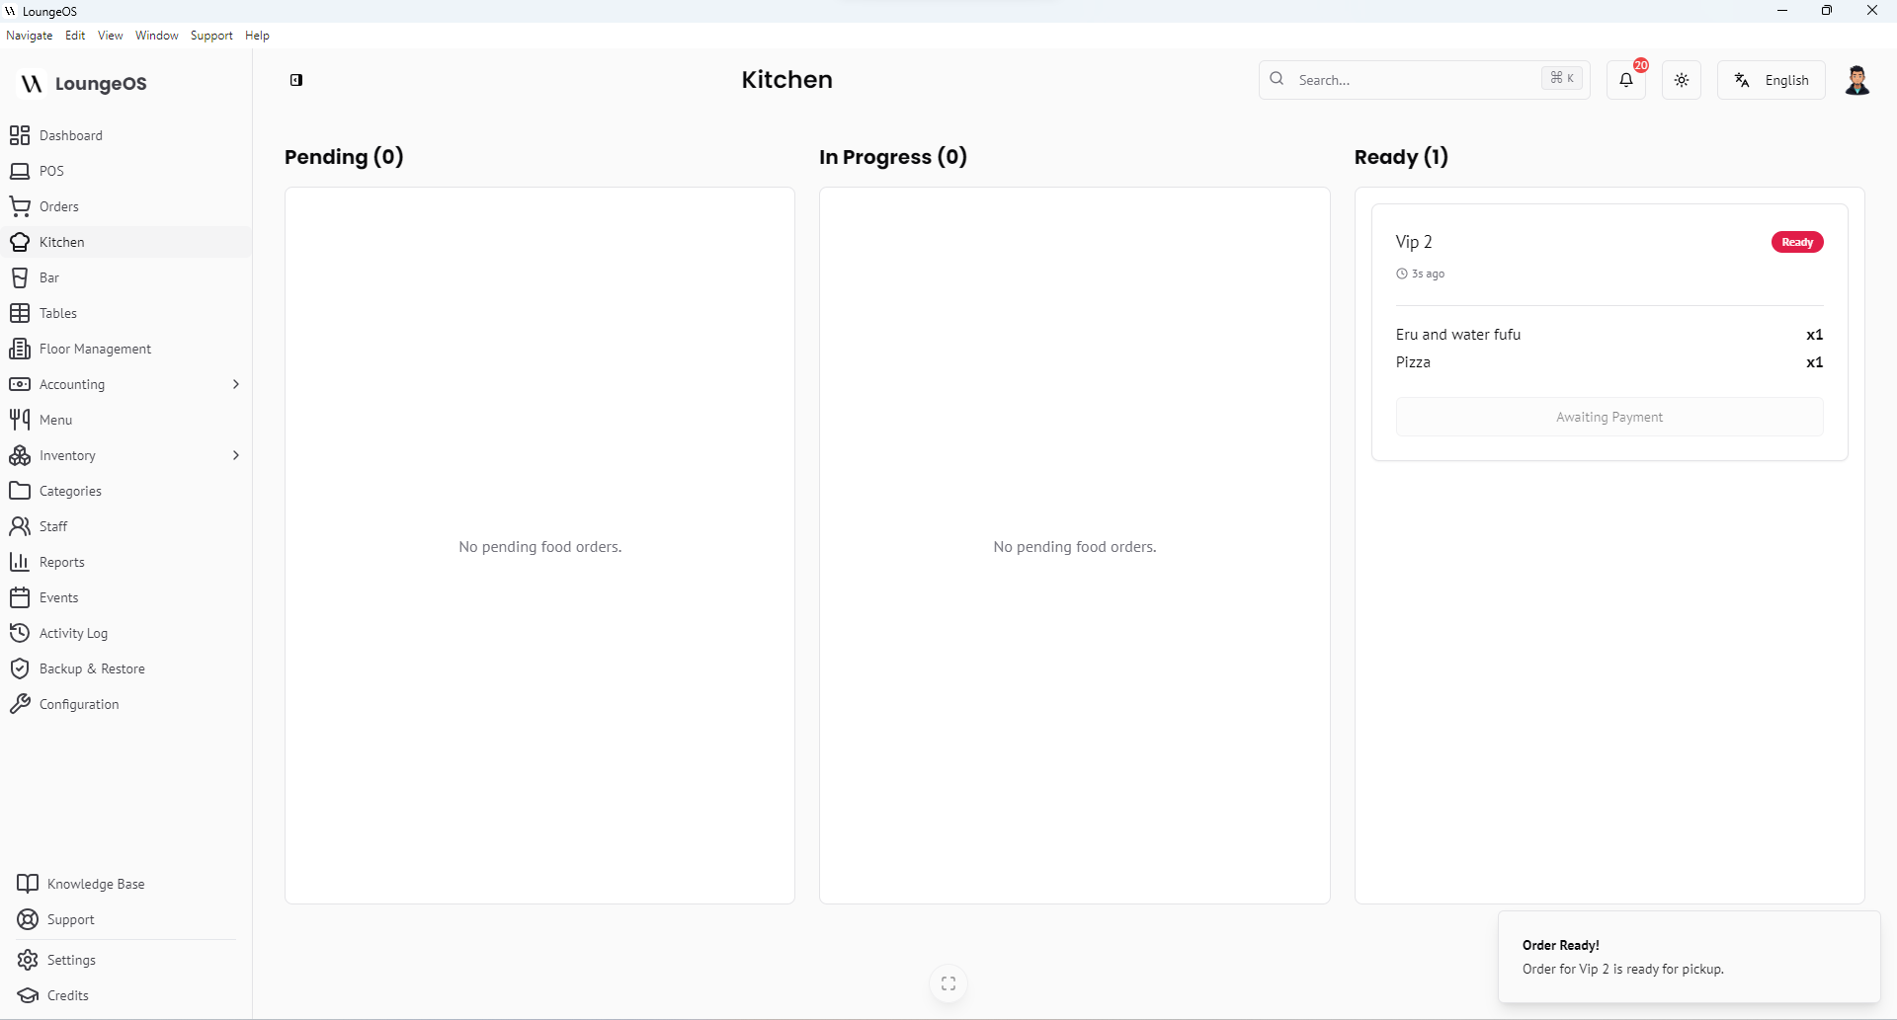Image resolution: width=1897 pixels, height=1020 pixels.
Task: Open the Bar section
Action: 49,277
